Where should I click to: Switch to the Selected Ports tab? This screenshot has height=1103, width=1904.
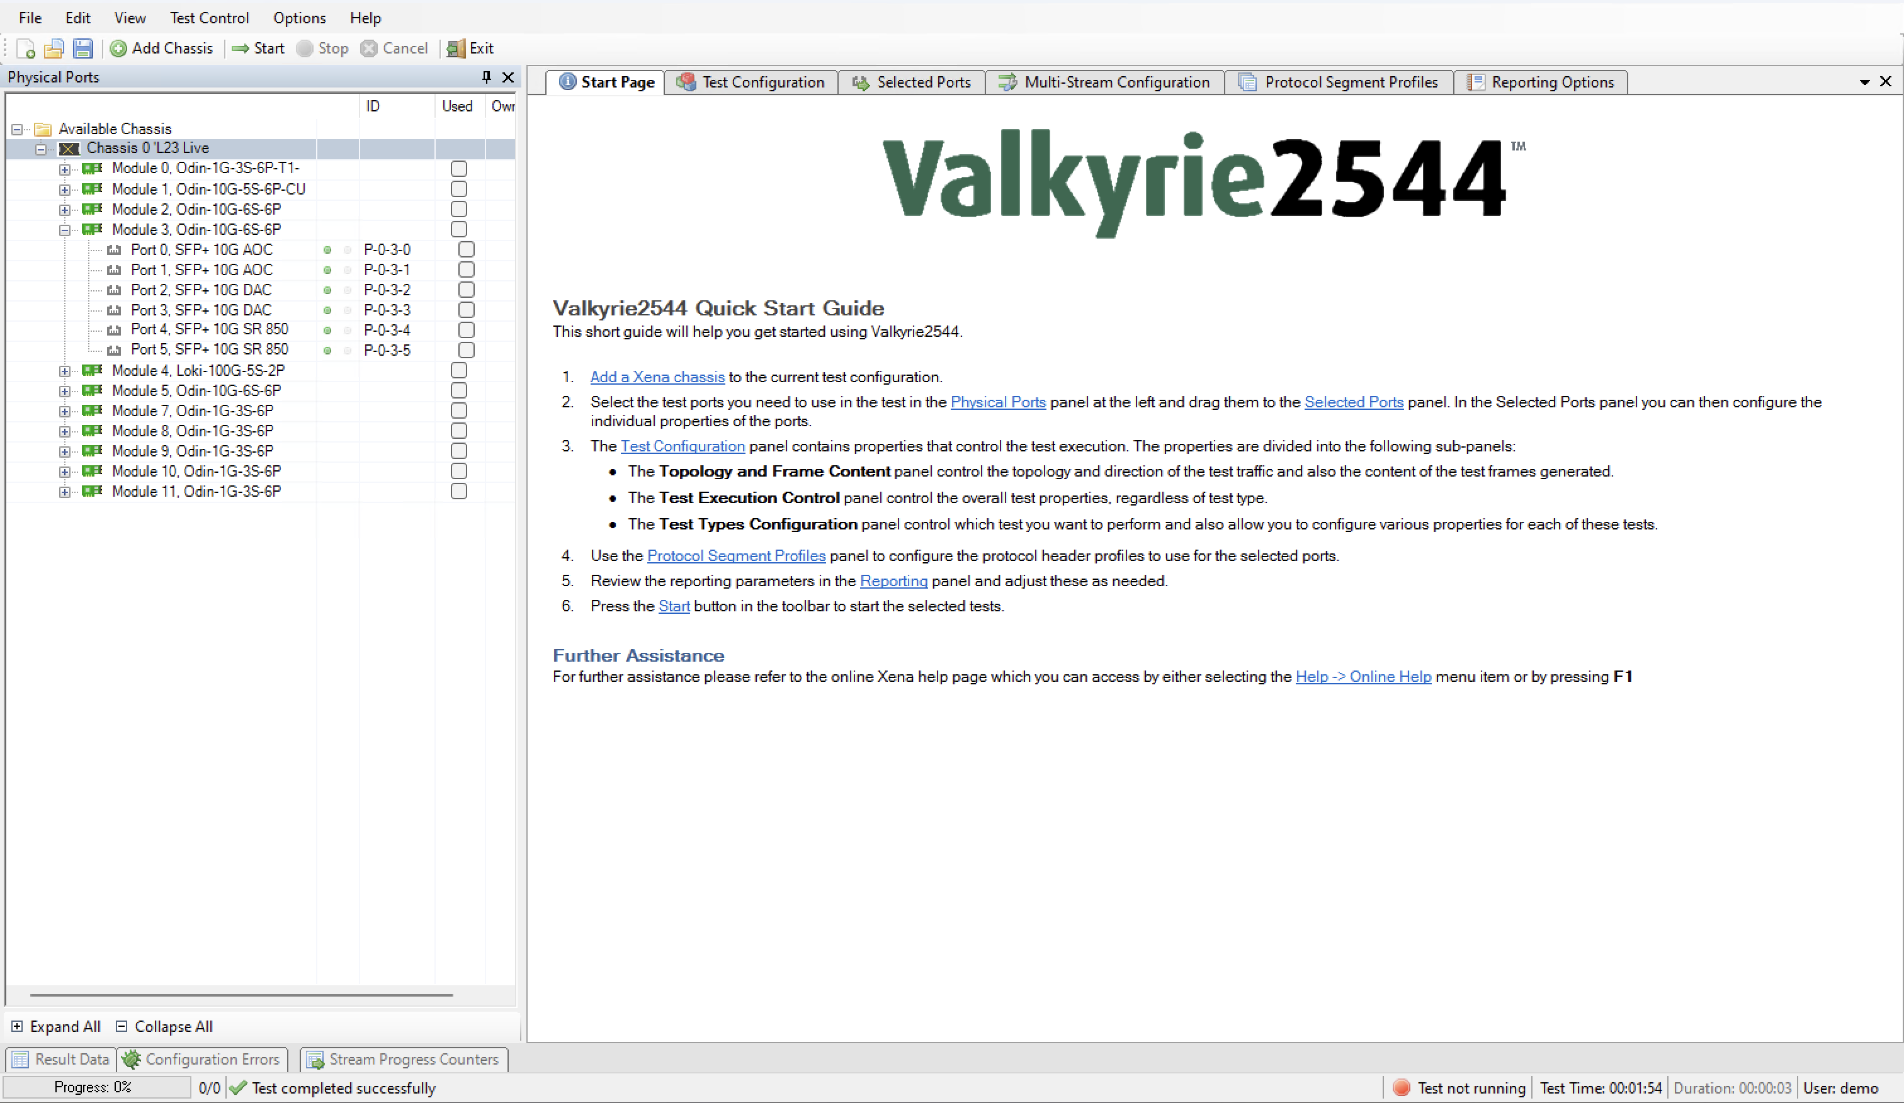click(911, 82)
